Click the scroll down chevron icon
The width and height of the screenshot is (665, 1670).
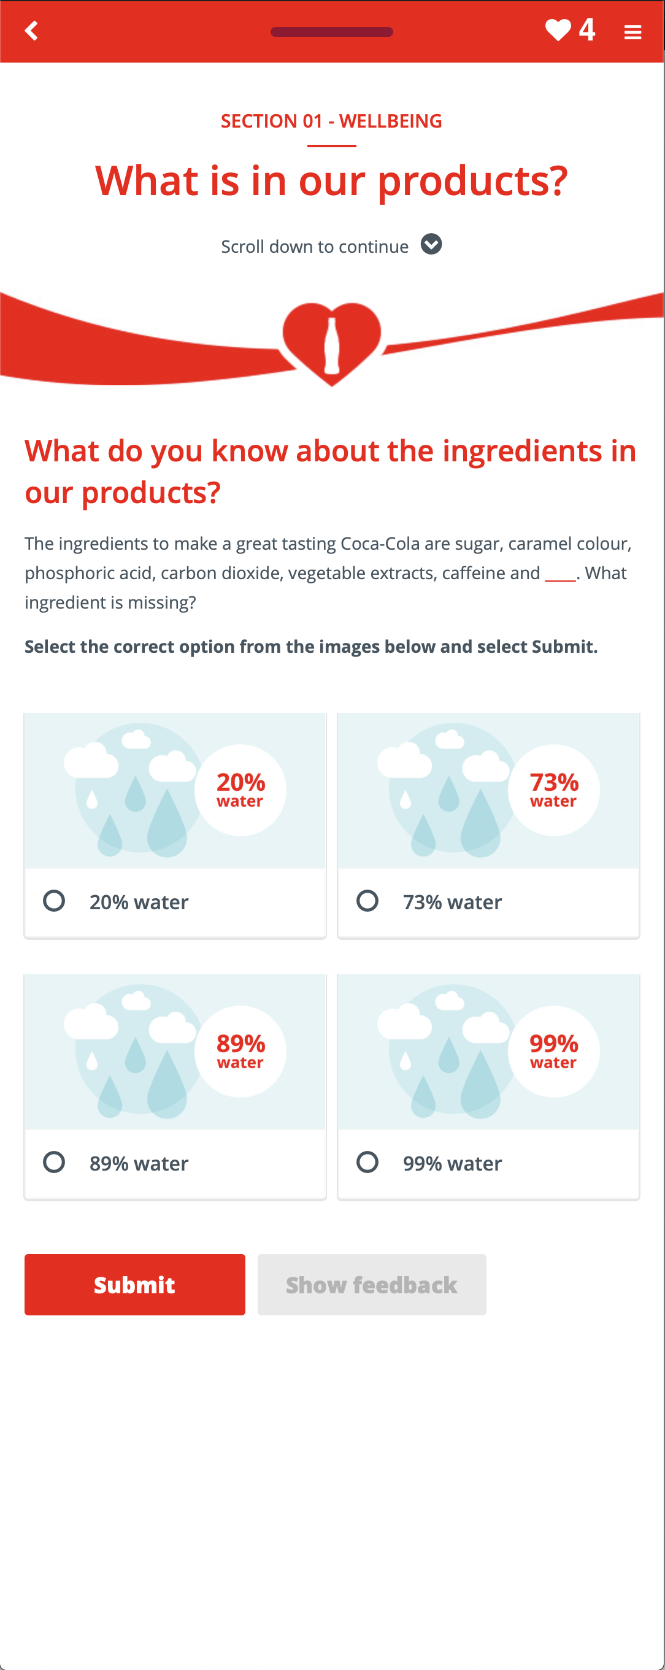coord(431,244)
